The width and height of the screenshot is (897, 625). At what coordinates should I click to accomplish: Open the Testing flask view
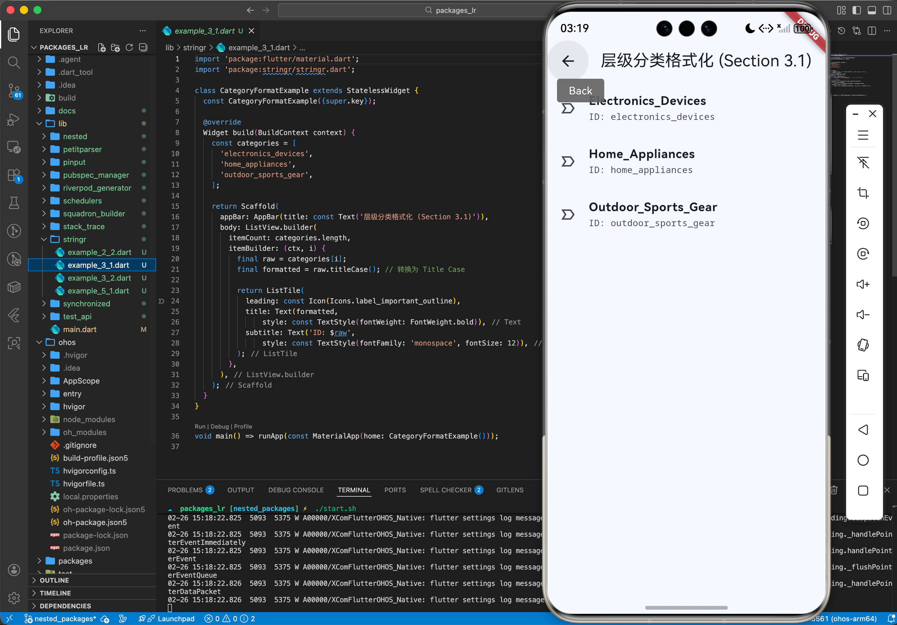tap(14, 203)
